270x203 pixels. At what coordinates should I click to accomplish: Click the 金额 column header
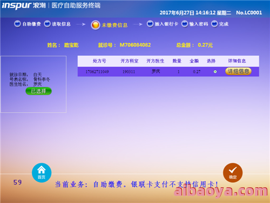click(x=194, y=61)
